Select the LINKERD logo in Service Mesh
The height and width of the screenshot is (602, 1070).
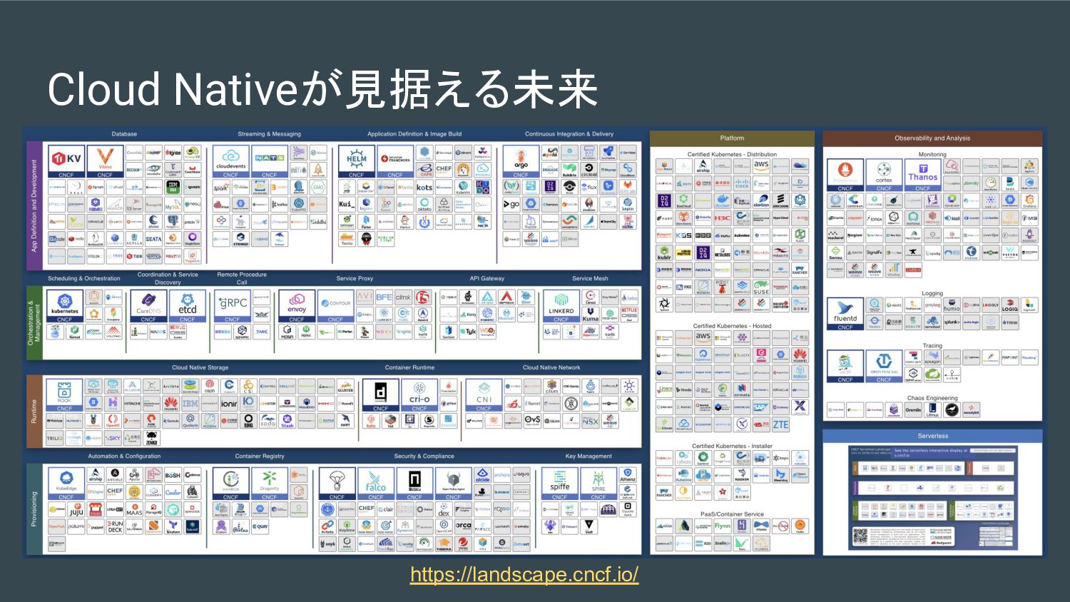tap(561, 306)
